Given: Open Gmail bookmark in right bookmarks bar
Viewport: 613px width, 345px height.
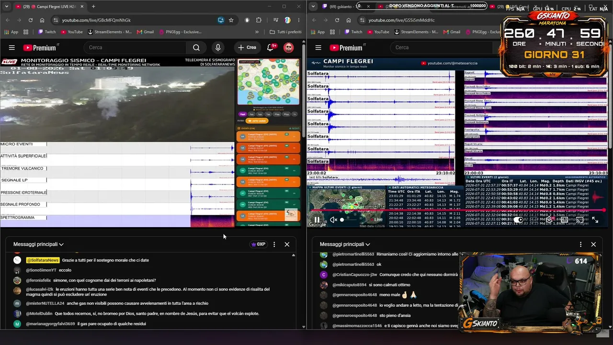Looking at the screenshot, I should point(452,32).
